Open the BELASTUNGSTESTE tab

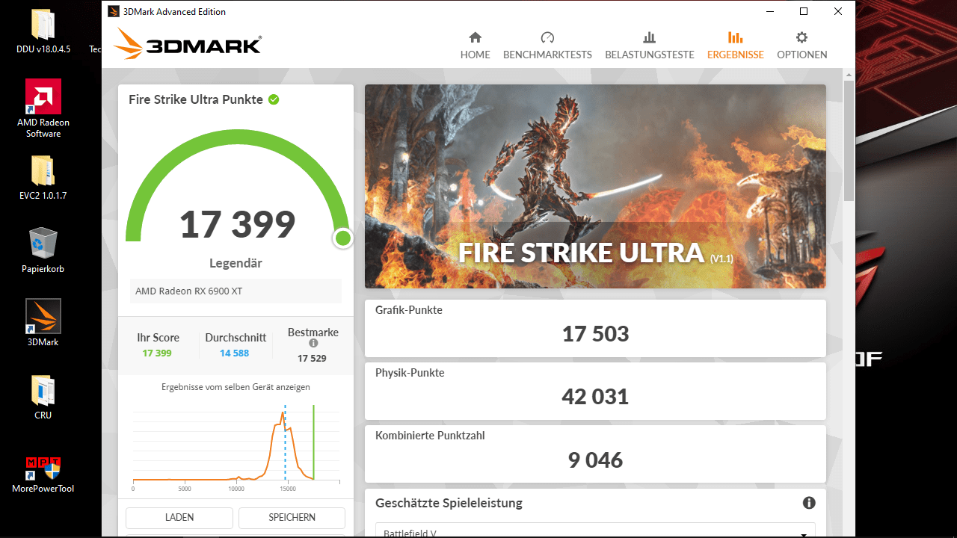pyautogui.click(x=649, y=46)
